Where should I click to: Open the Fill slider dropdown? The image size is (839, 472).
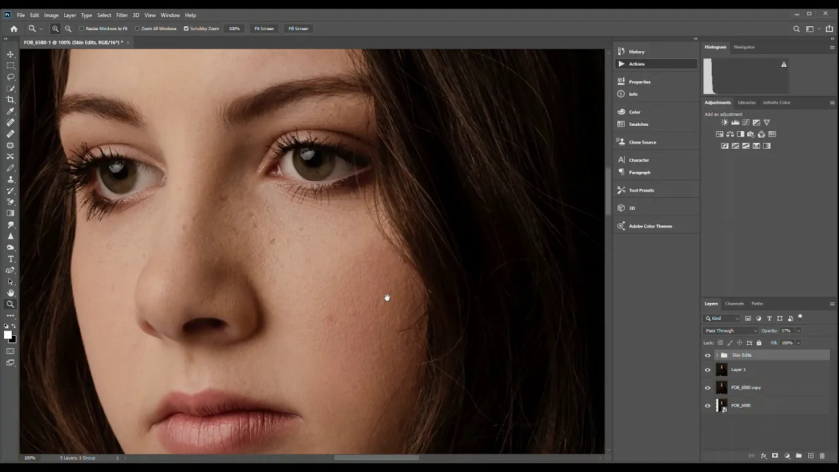click(798, 343)
